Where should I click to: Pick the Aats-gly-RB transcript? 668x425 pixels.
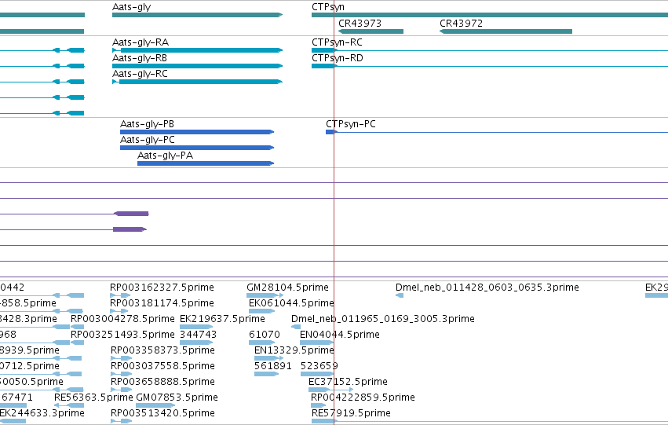click(197, 66)
